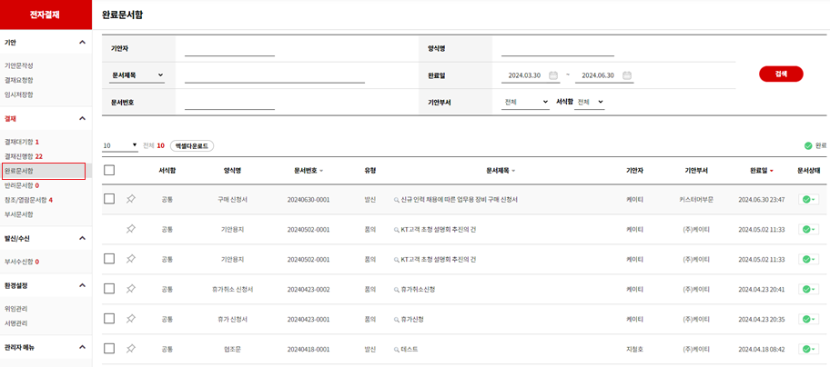Pin the 휴가취소 신청서 document row

click(131, 289)
